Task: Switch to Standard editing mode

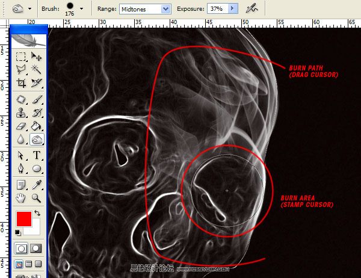Action: (21, 249)
